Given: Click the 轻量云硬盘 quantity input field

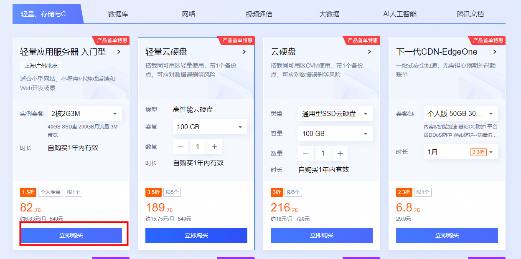Looking at the screenshot, I should [198, 147].
